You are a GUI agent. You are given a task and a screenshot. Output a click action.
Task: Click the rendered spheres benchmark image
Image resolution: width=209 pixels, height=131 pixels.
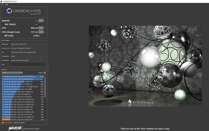click(145, 66)
